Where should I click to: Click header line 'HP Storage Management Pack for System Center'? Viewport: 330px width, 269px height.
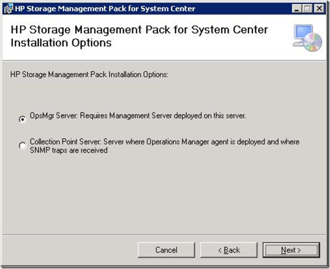point(139,30)
